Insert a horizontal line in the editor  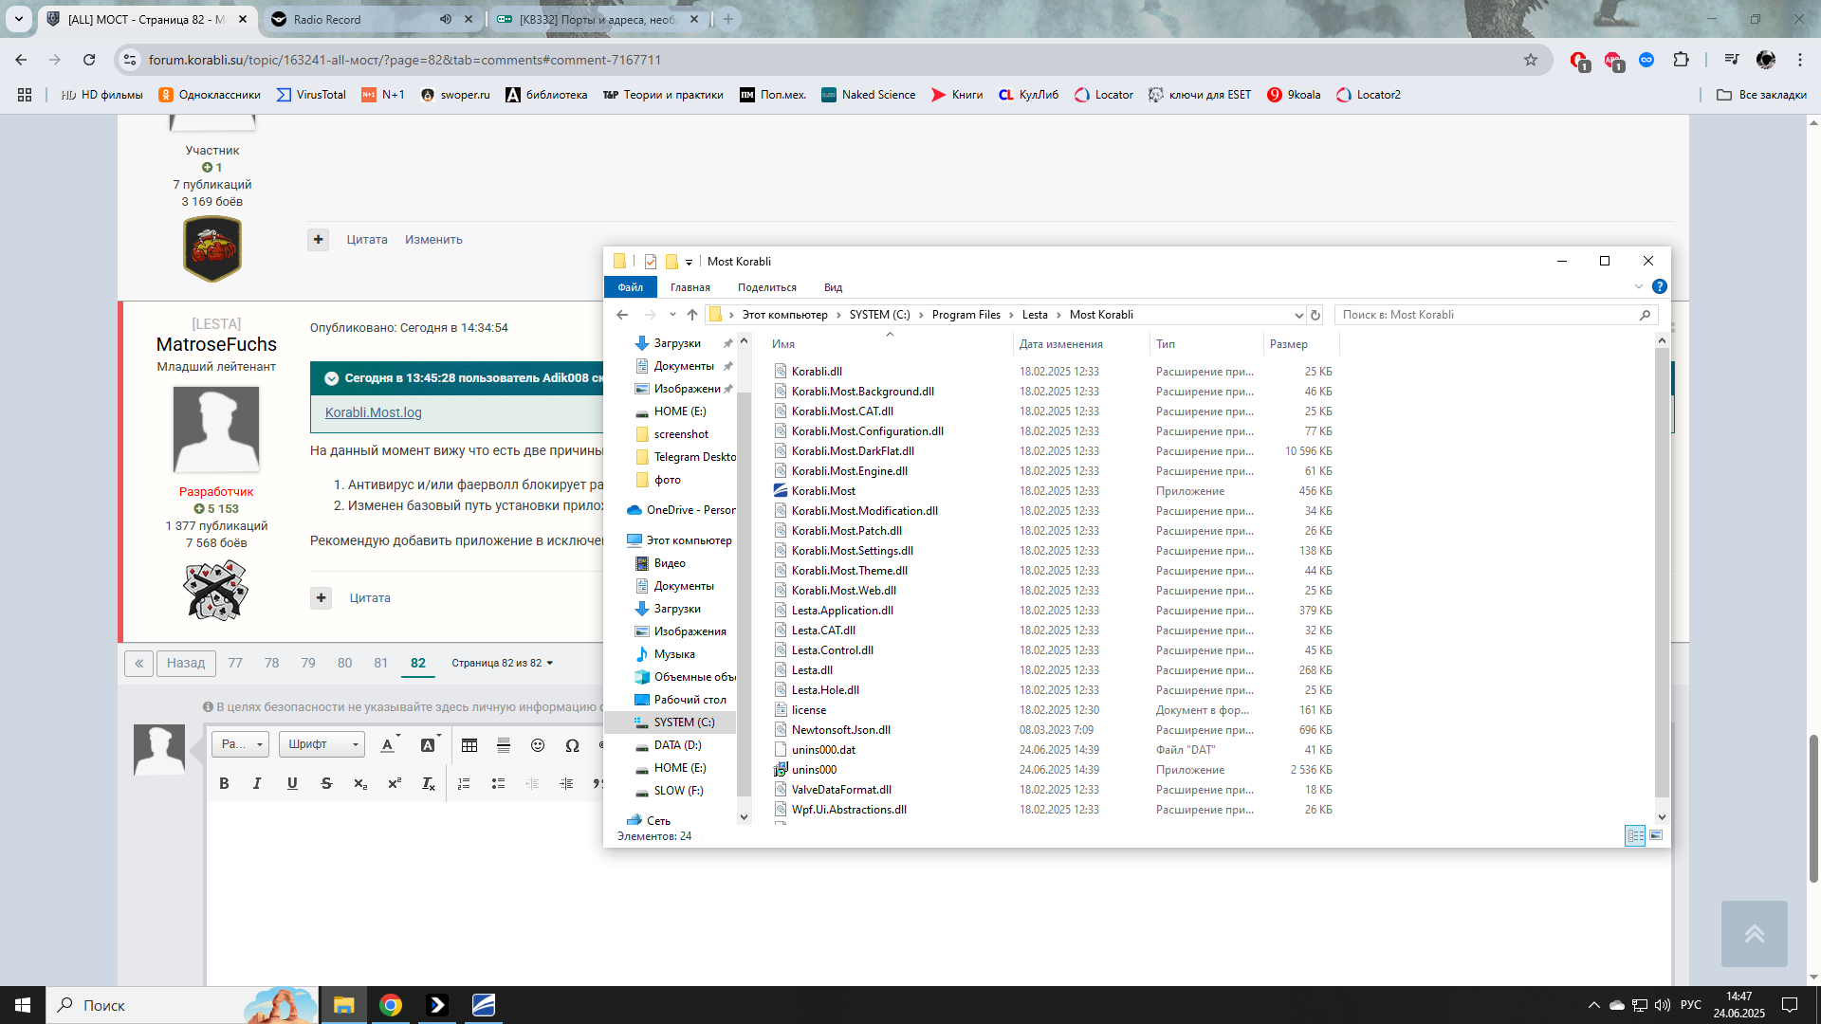click(x=504, y=745)
